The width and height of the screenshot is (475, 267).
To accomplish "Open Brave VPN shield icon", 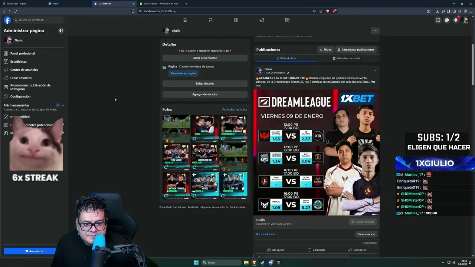I will click(465, 11).
